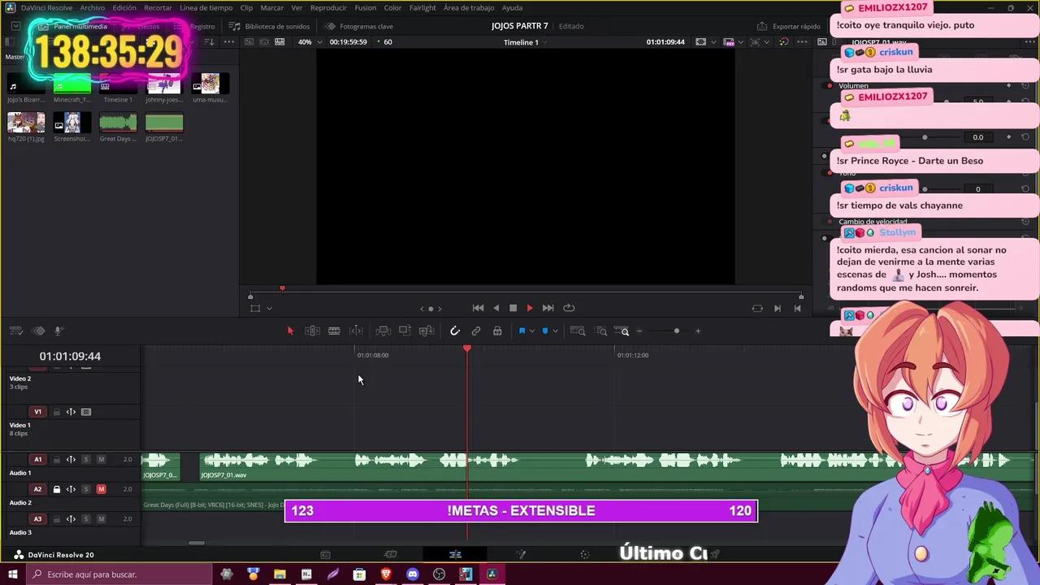Toggle Audio 1 track mute button

point(101,459)
